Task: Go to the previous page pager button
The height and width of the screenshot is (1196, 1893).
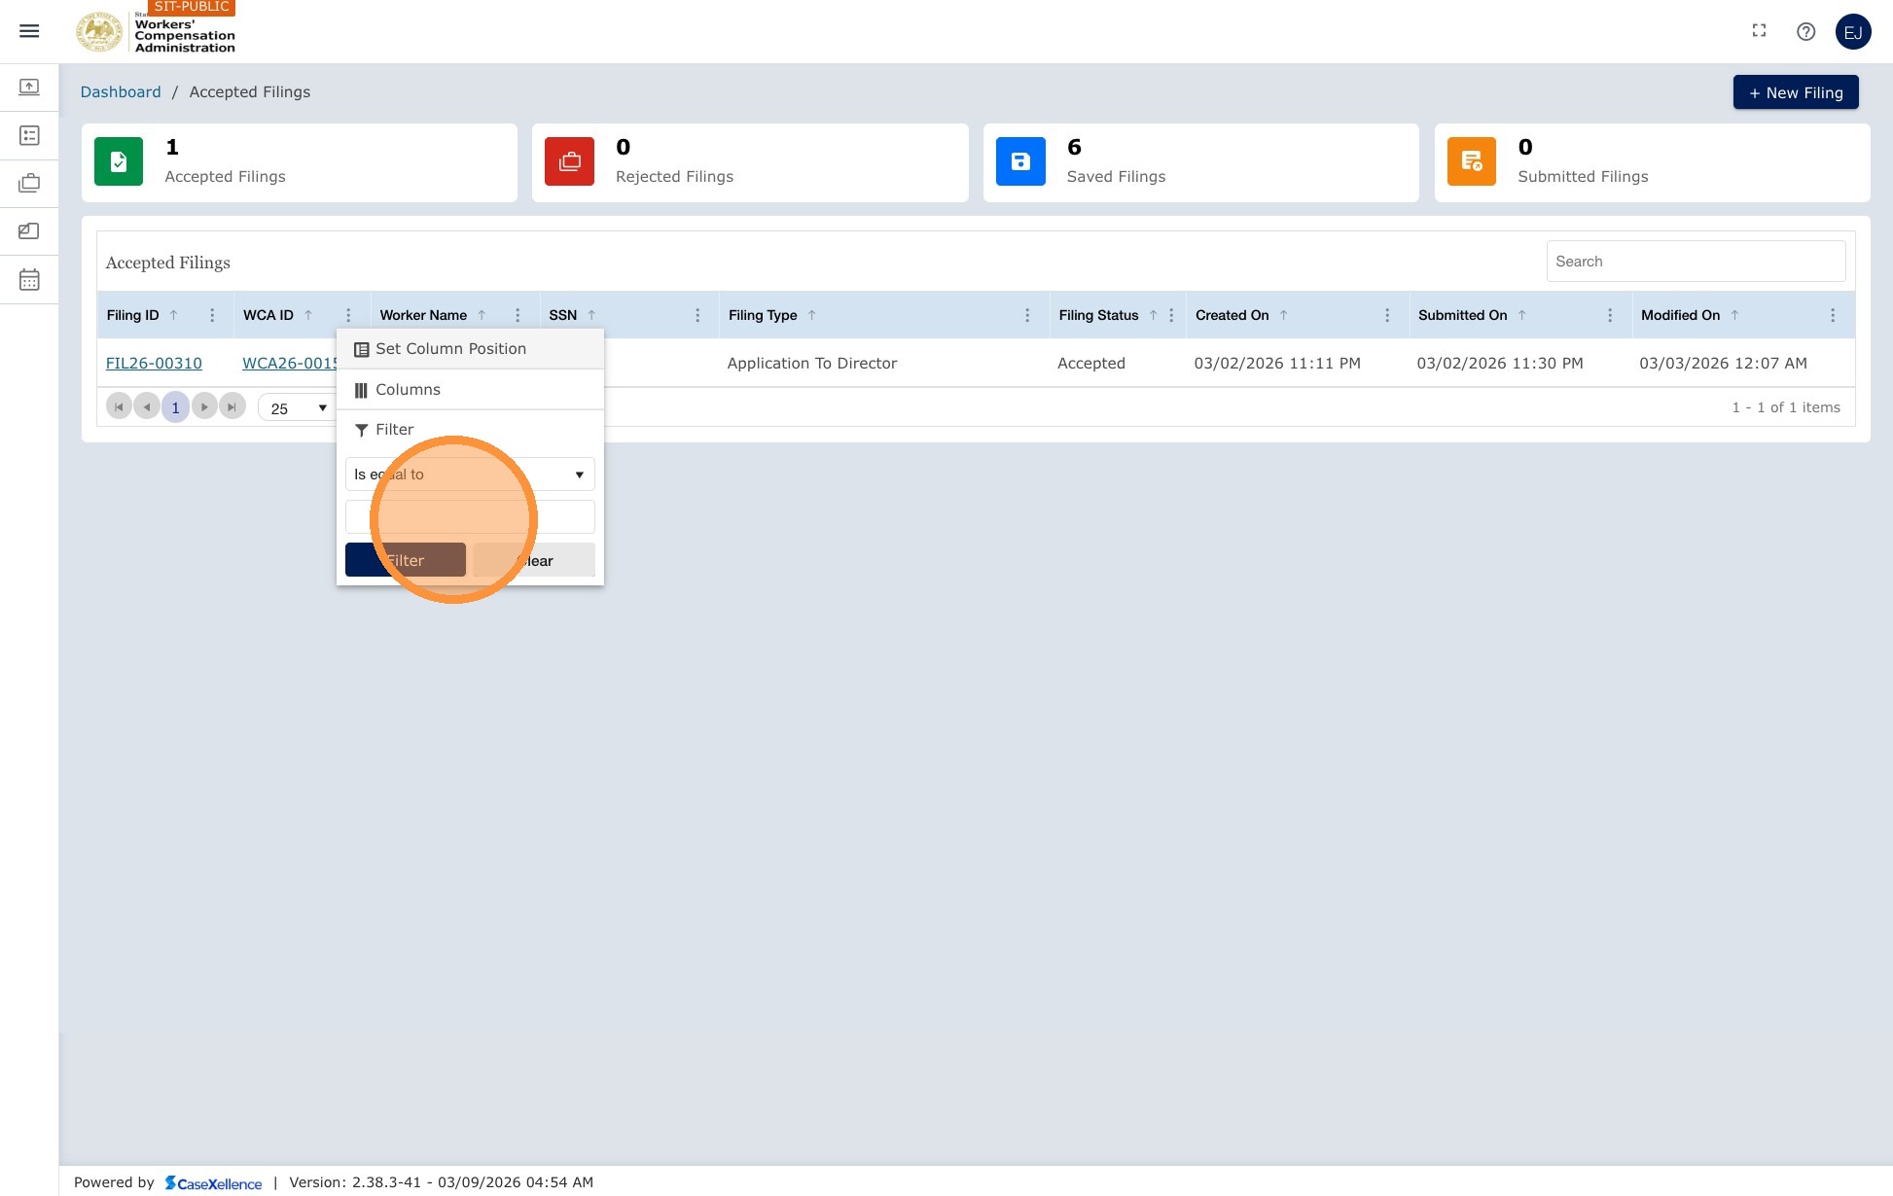Action: (147, 406)
